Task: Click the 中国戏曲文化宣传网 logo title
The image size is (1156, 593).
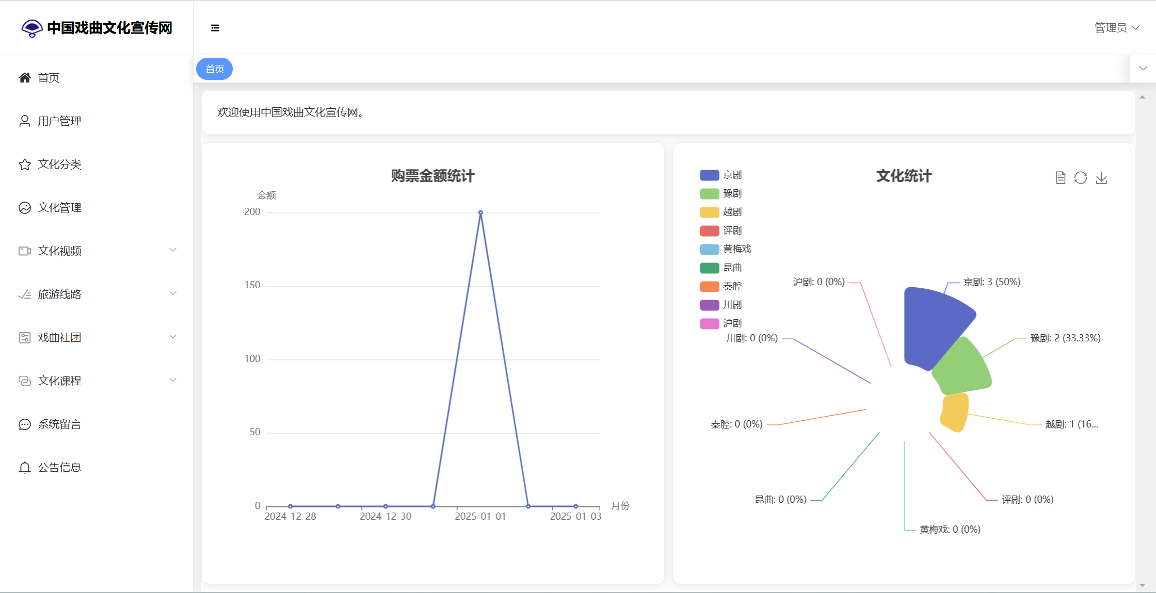Action: 109,28
